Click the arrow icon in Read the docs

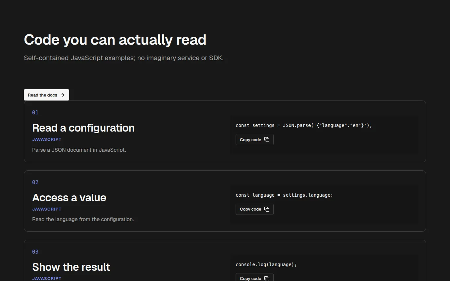click(x=63, y=95)
